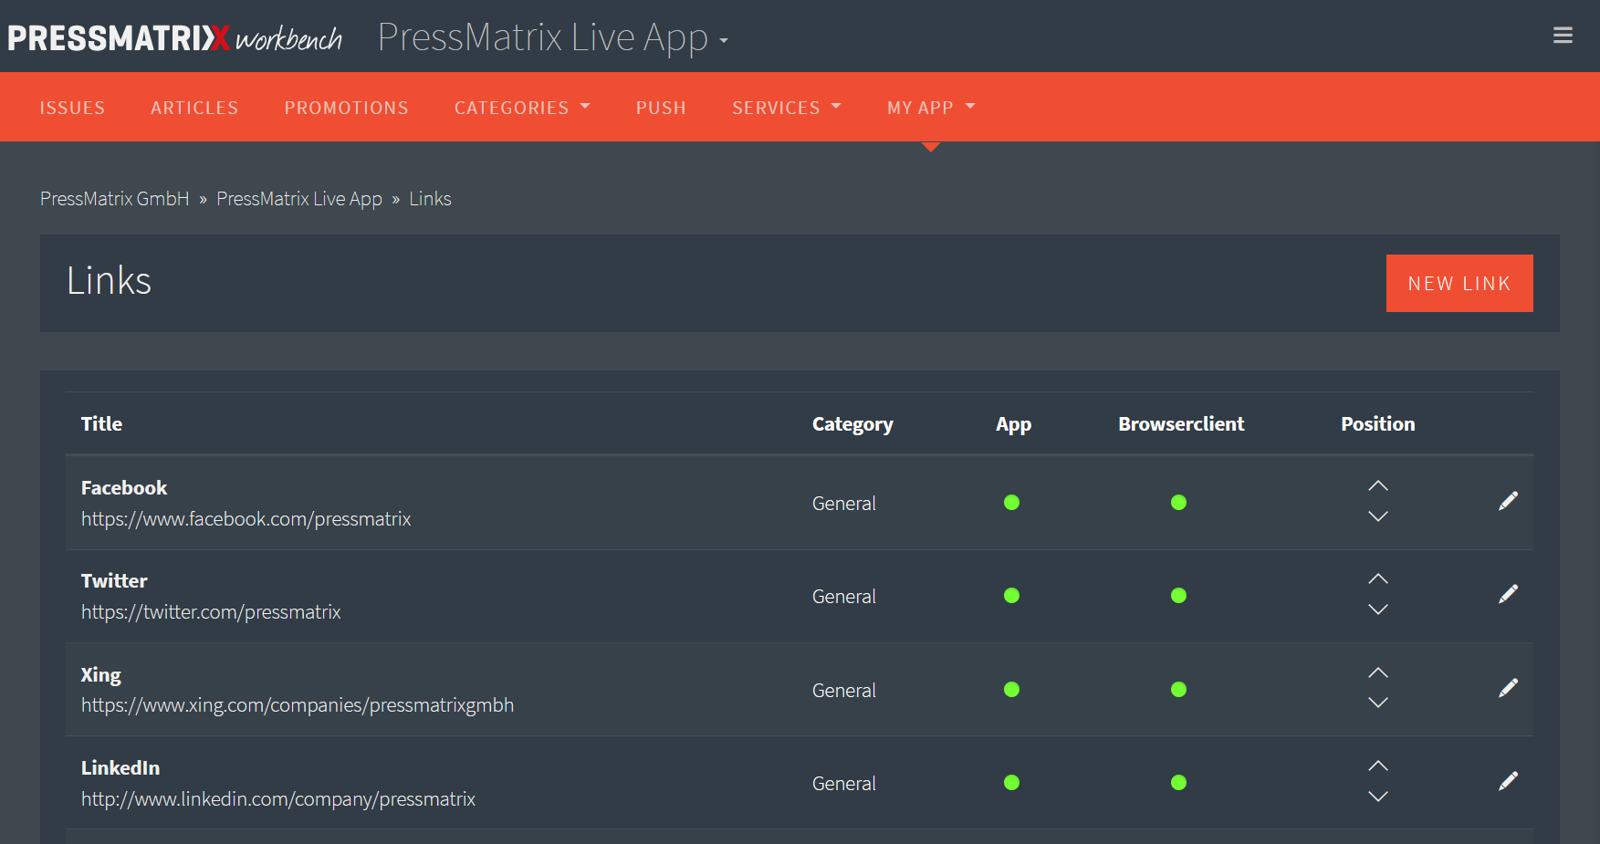
Task: Edit the Twitter link with pencil icon
Action: tap(1508, 594)
